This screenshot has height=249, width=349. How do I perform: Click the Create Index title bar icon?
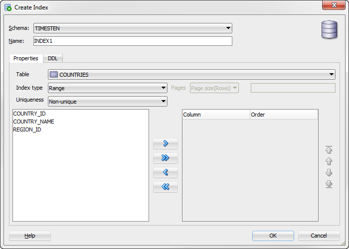(8, 7)
